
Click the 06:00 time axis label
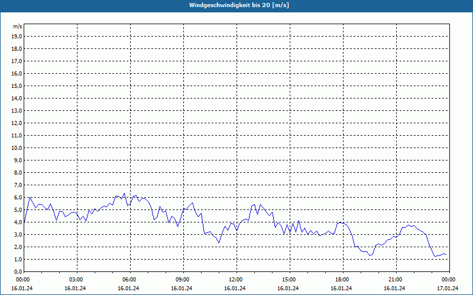130,279
